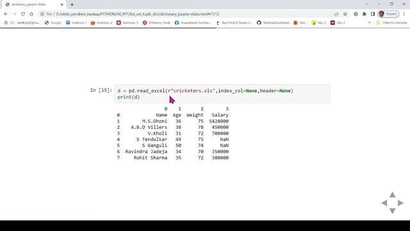
Task: Click the Weight header in output
Action: (195, 115)
